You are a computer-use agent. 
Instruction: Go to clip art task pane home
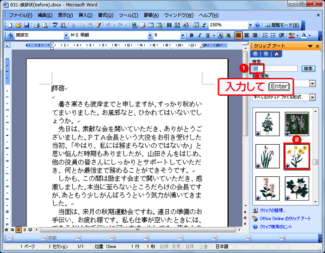[277, 54]
